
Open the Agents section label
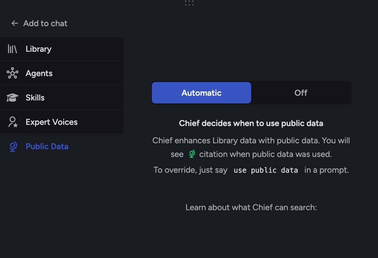coord(39,73)
